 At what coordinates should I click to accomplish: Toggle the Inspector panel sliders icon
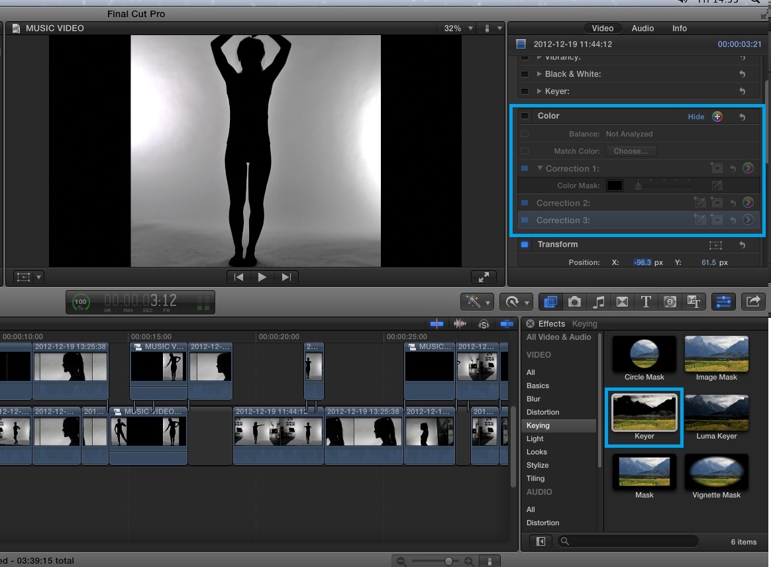[x=723, y=302]
